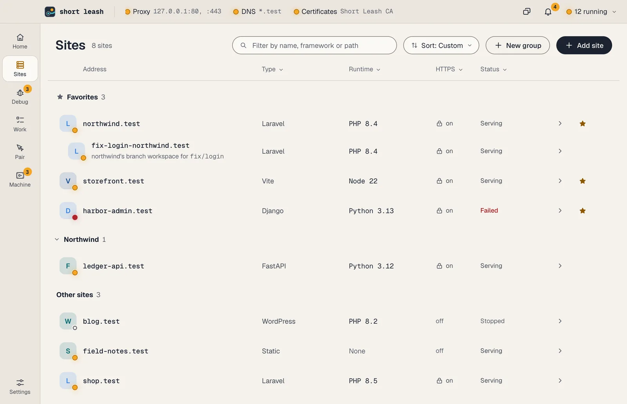Click the Certificates Short Leash CA indicator
This screenshot has height=404, width=627.
[343, 11]
